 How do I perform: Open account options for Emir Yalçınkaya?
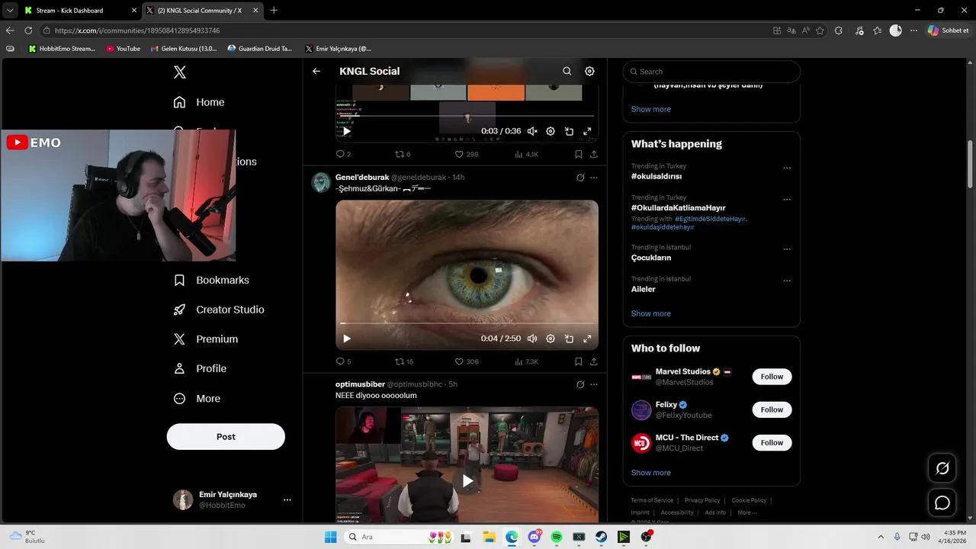click(x=287, y=500)
